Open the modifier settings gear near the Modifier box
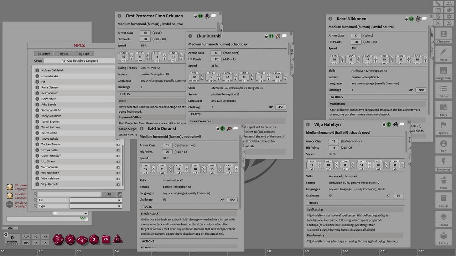 (6, 234)
